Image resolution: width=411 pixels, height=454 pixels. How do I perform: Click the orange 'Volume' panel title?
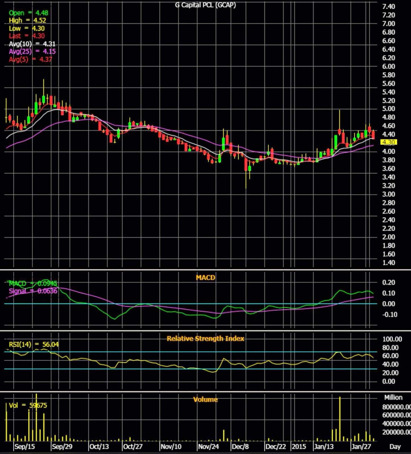(x=205, y=400)
